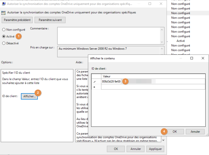Viewport: 209px width, 155px height.
Task: Click the scroll-down arrow of the Aide section
Action: pyautogui.click(x=163, y=140)
